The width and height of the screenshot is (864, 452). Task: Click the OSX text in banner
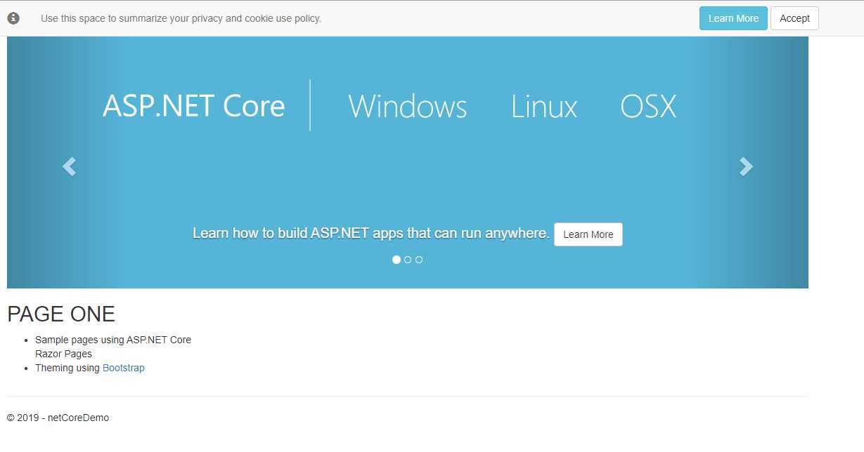click(648, 106)
